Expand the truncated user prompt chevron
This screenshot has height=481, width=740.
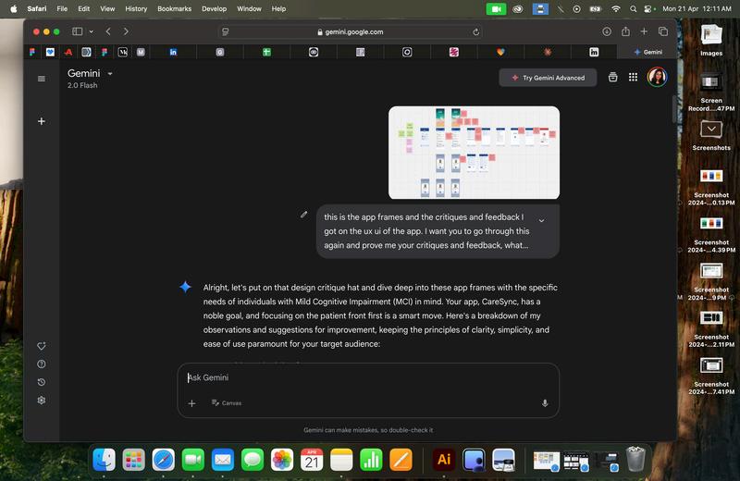(541, 220)
